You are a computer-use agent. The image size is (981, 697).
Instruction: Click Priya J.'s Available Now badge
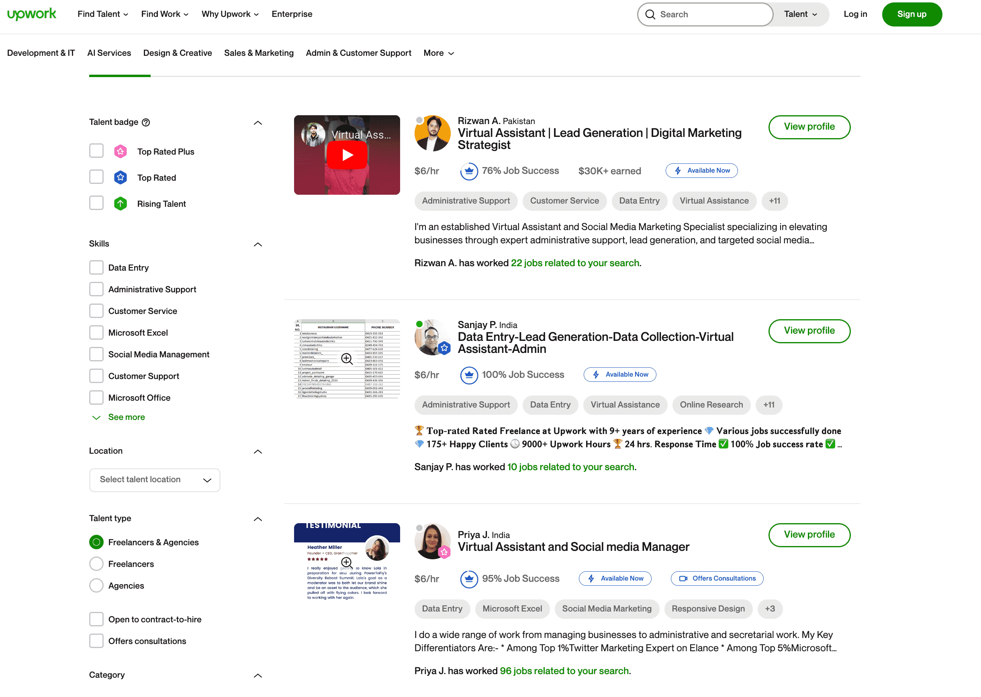[x=615, y=579]
